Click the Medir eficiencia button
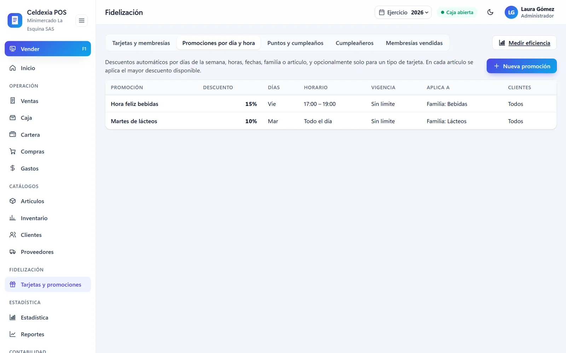Viewport: 566px width, 353px height. (x=524, y=43)
